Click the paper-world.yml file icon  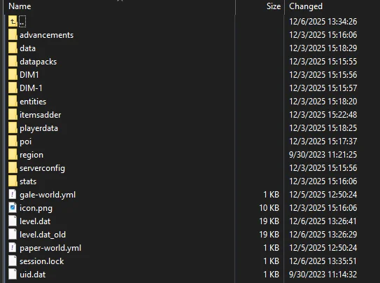click(13, 248)
